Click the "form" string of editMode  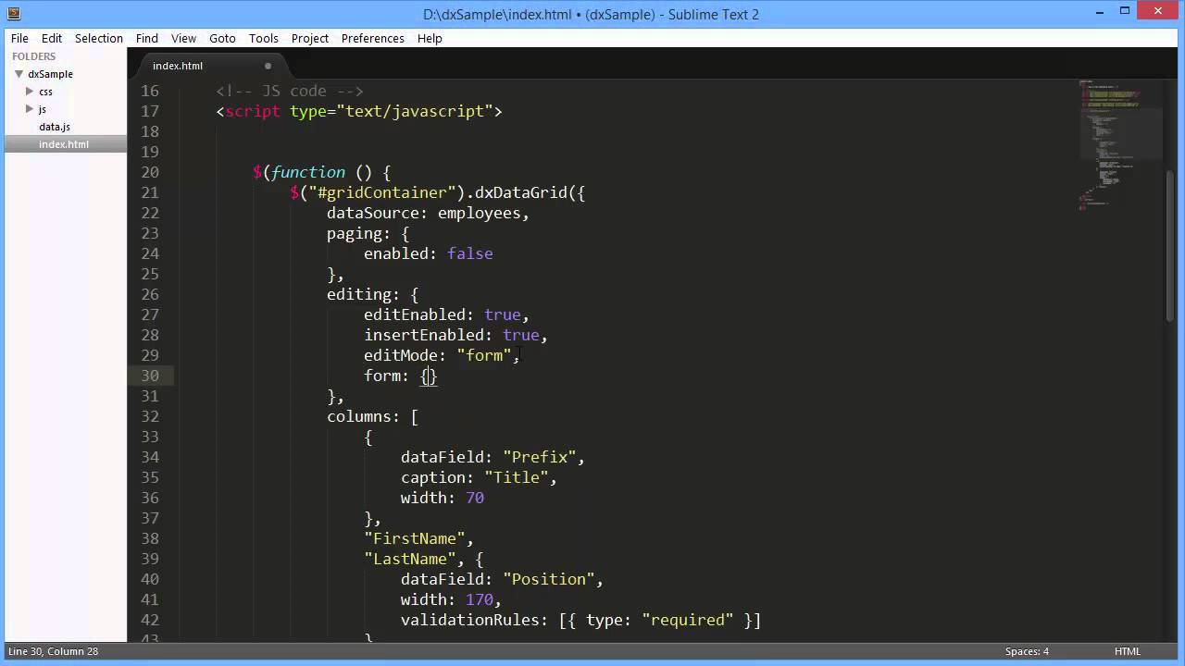coord(484,355)
